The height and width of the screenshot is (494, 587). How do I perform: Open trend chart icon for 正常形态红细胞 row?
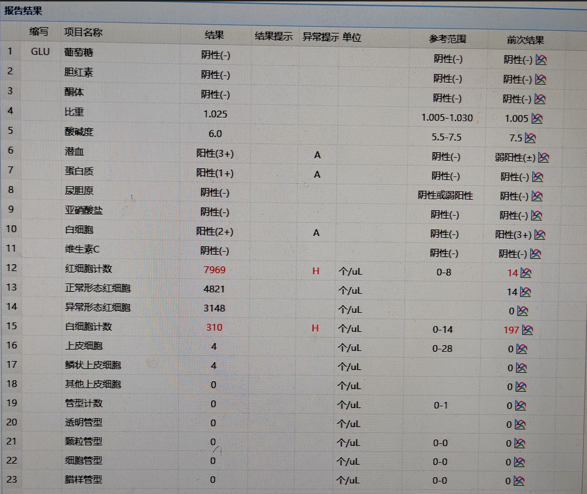click(x=526, y=292)
